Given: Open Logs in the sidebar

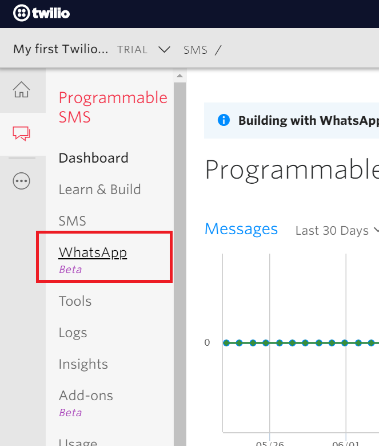Looking at the screenshot, I should click(73, 333).
